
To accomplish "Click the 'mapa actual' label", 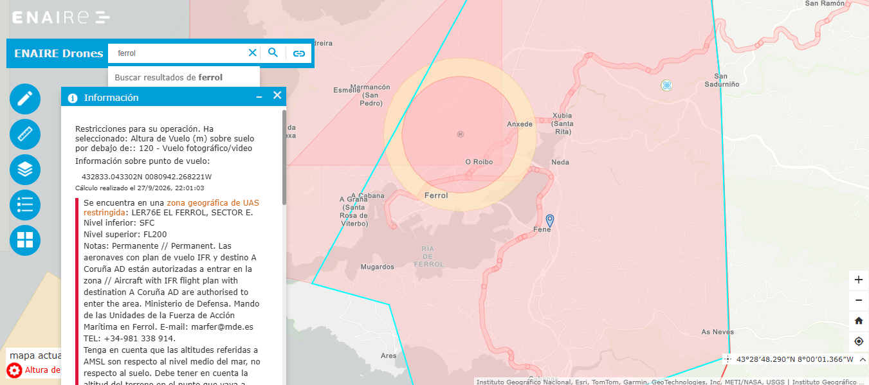I will tap(35, 355).
